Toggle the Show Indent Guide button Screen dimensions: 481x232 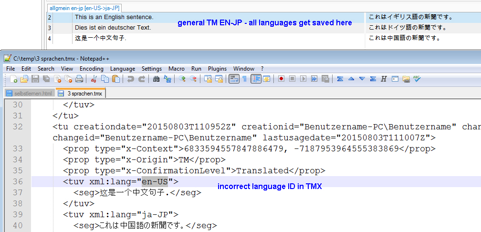256,79
